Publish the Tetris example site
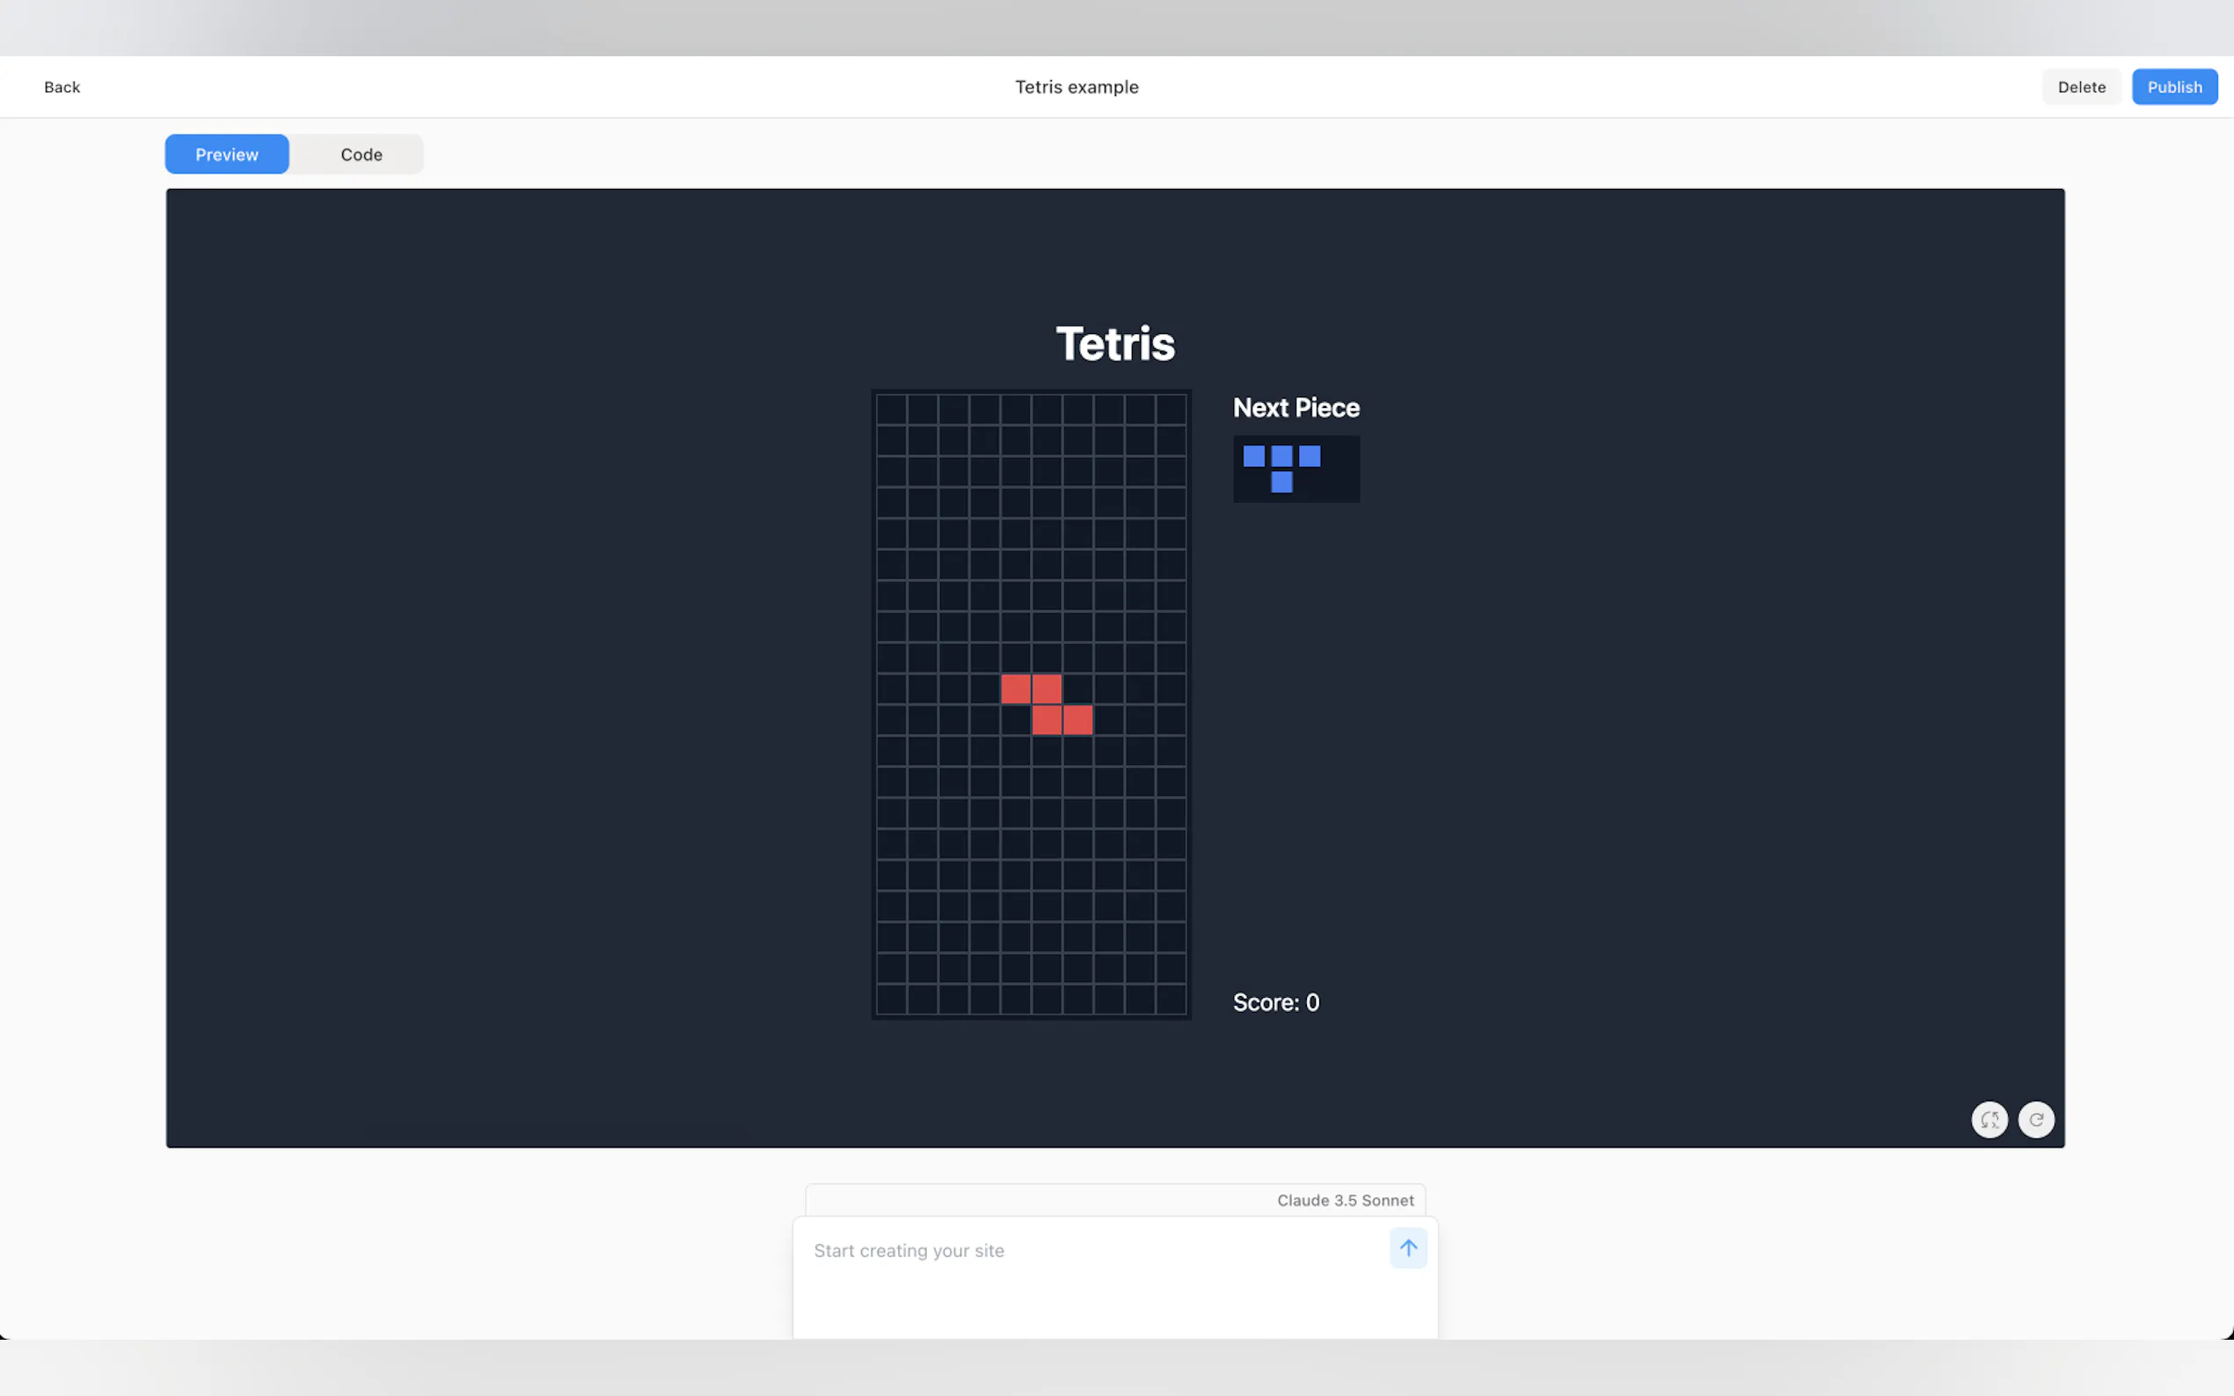 coord(2173,87)
